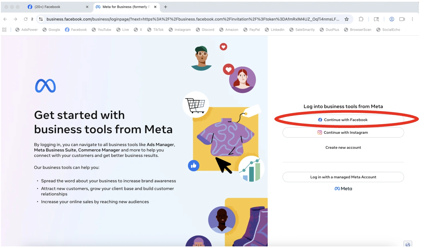This screenshot has height=248, width=427.
Task: Open the Google bookmark
Action: [x=51, y=29]
